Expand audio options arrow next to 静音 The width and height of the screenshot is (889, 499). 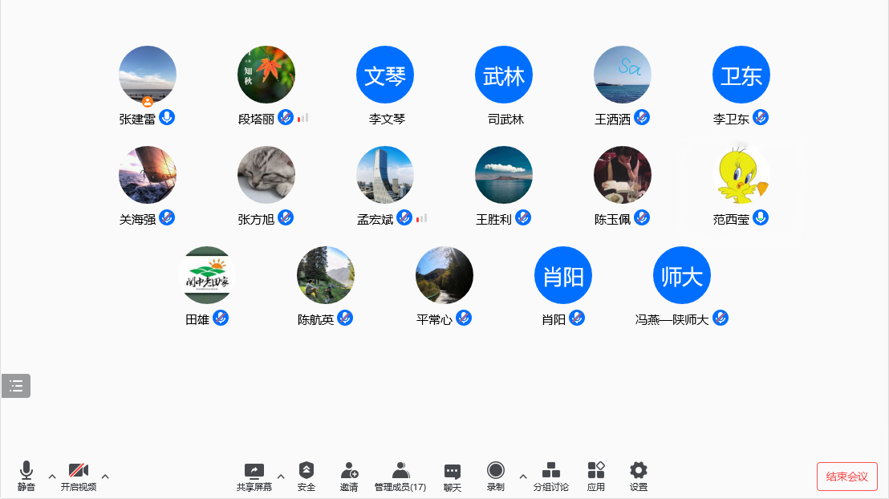click(52, 476)
